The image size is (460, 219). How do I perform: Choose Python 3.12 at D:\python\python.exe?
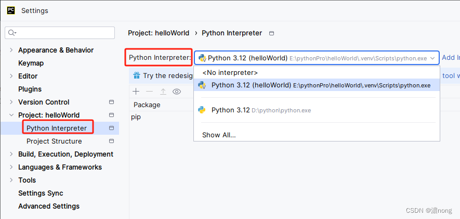tap(317, 110)
